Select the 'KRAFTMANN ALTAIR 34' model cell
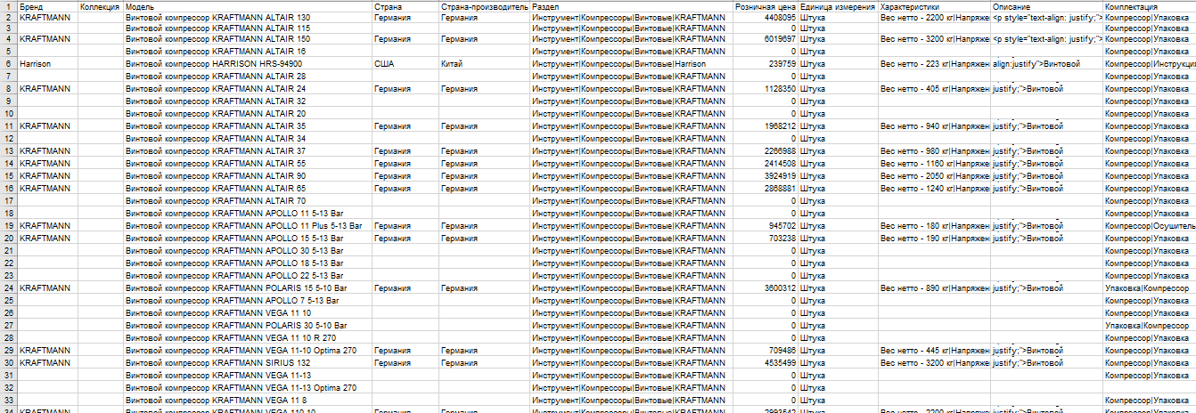 pyautogui.click(x=248, y=139)
